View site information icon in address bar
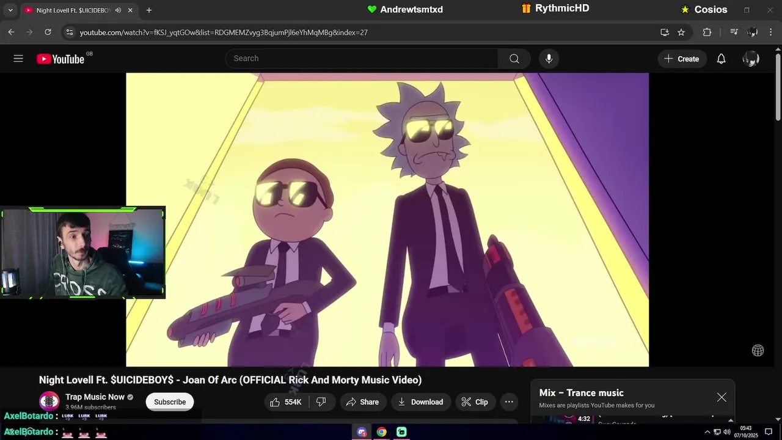The height and width of the screenshot is (440, 782). tap(69, 32)
